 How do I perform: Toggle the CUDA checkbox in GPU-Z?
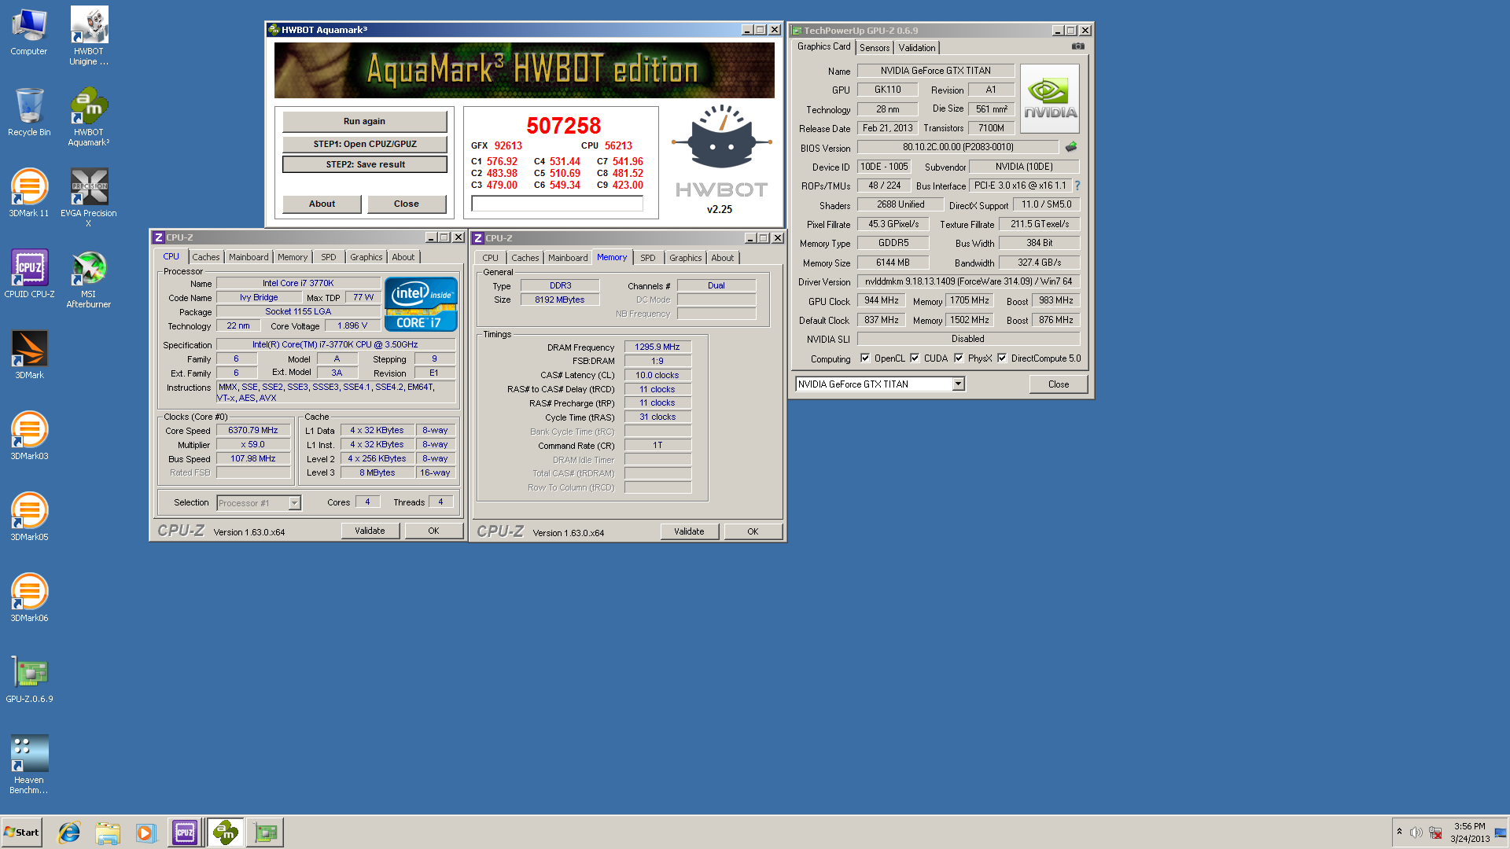click(x=915, y=358)
